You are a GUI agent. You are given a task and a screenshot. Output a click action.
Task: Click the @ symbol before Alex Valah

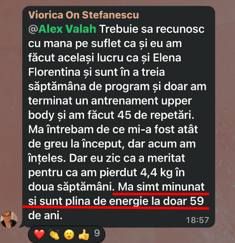click(33, 29)
